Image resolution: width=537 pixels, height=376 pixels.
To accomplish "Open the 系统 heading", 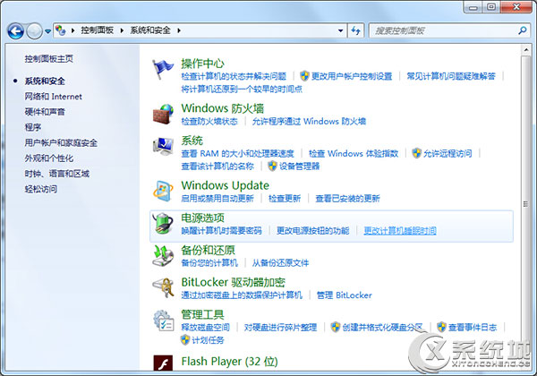I will (x=192, y=141).
